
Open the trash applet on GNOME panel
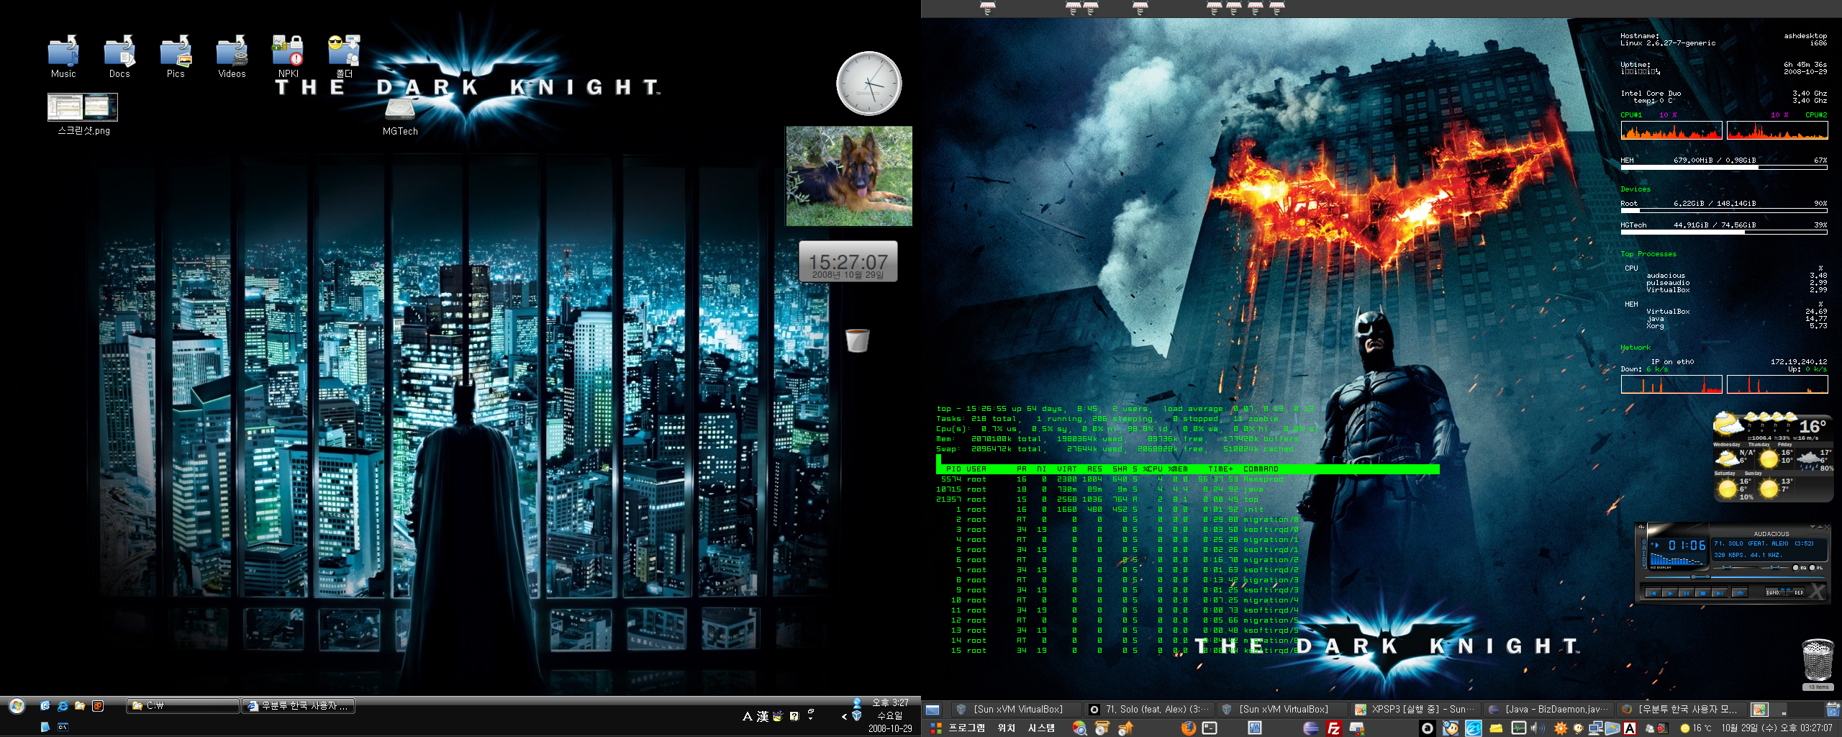(1833, 710)
